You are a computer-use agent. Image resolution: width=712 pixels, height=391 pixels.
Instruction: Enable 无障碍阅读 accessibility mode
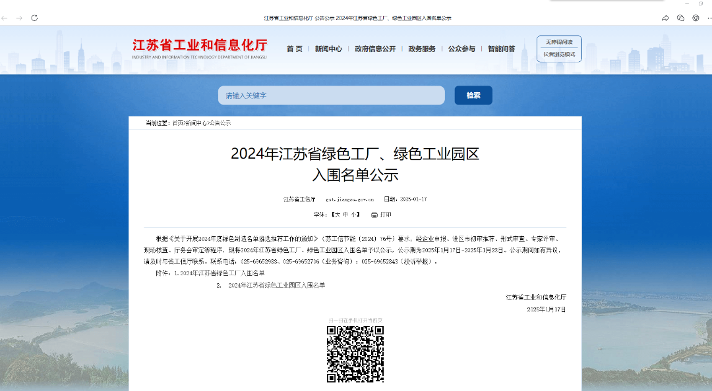click(x=559, y=42)
